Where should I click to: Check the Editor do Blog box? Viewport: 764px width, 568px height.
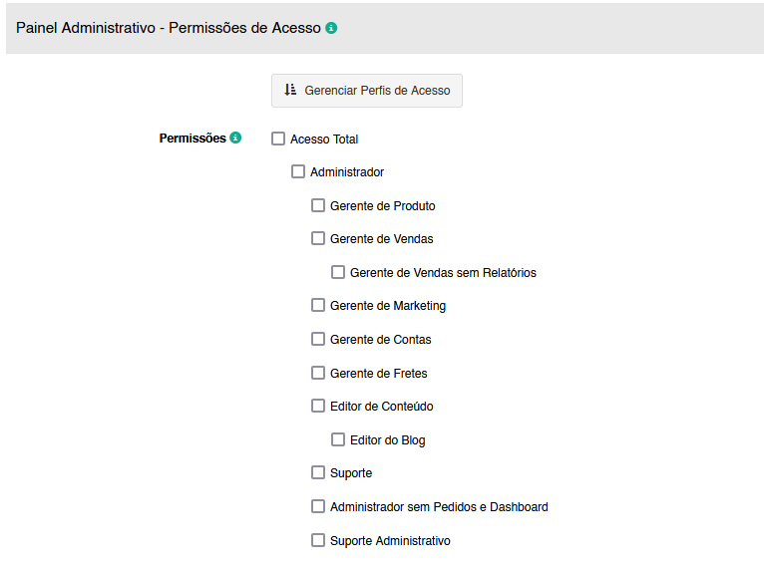tap(338, 439)
